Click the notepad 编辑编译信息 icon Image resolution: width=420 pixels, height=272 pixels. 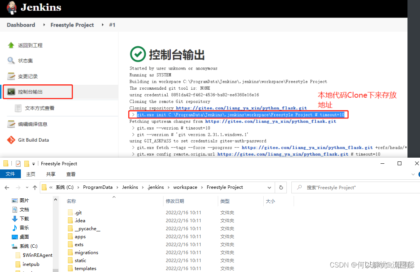click(x=11, y=124)
